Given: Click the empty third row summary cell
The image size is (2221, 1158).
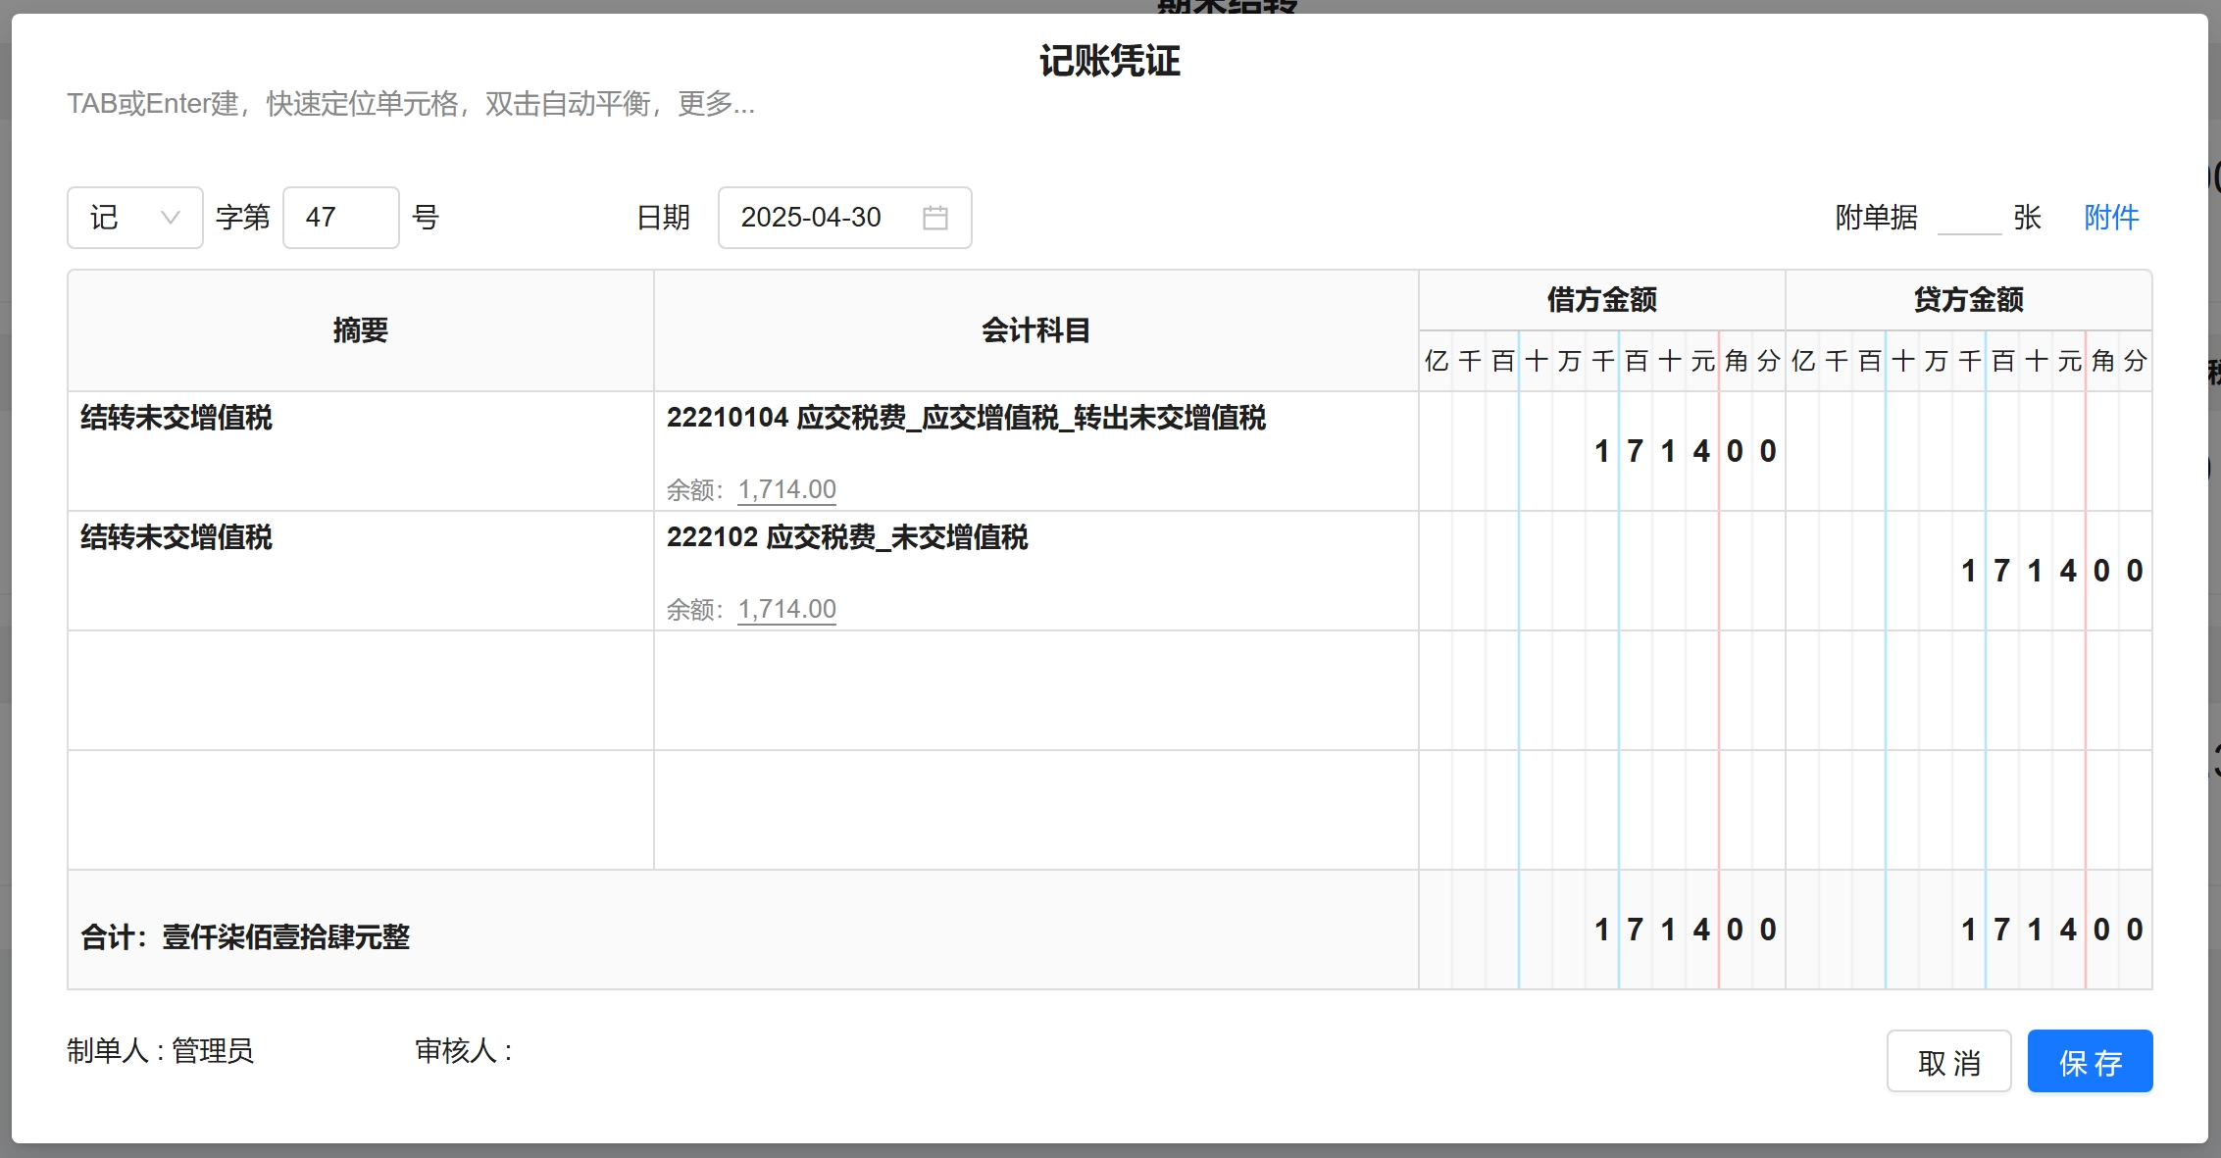Looking at the screenshot, I should pos(360,690).
